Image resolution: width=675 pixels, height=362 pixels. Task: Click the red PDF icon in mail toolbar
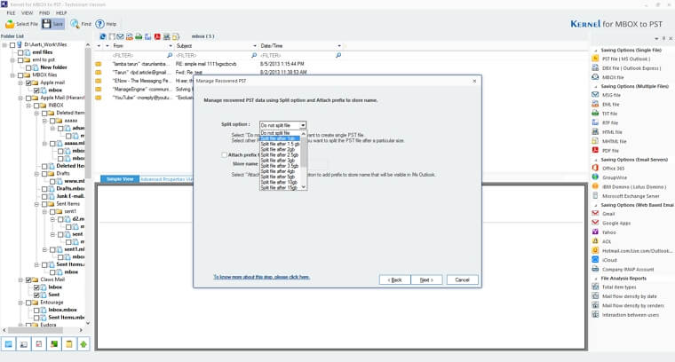click(157, 36)
